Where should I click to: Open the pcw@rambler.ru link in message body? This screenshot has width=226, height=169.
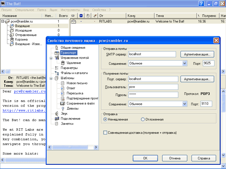[x=30, y=91]
